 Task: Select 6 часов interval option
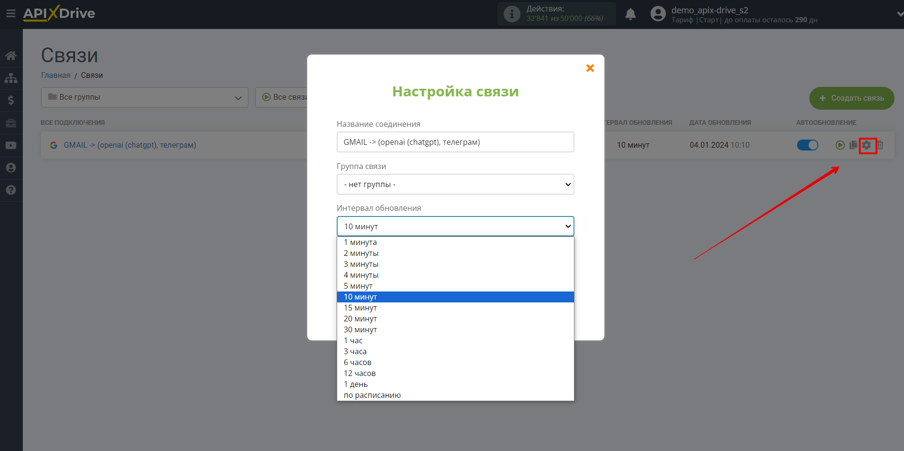455,362
